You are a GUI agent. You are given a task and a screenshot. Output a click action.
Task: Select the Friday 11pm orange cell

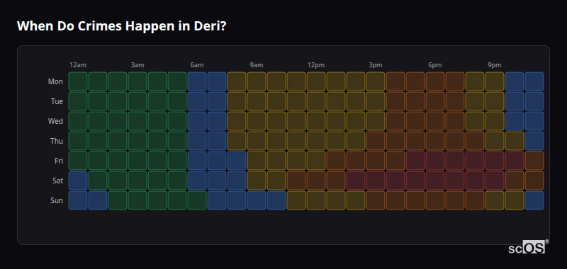point(534,160)
